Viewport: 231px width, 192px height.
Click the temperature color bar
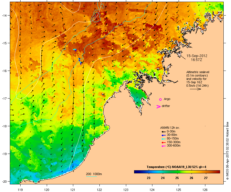click(177, 172)
